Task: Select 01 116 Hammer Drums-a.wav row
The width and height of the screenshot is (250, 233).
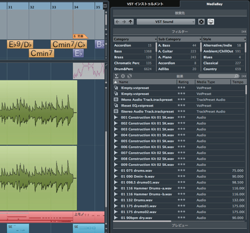Action: (x=179, y=188)
